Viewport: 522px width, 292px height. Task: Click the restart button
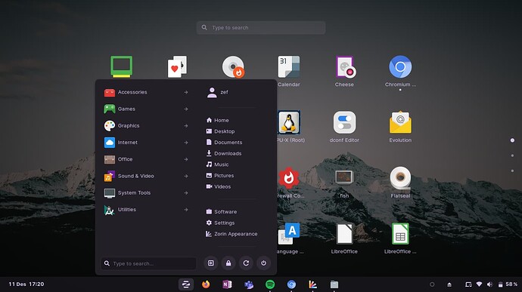[x=246, y=263]
